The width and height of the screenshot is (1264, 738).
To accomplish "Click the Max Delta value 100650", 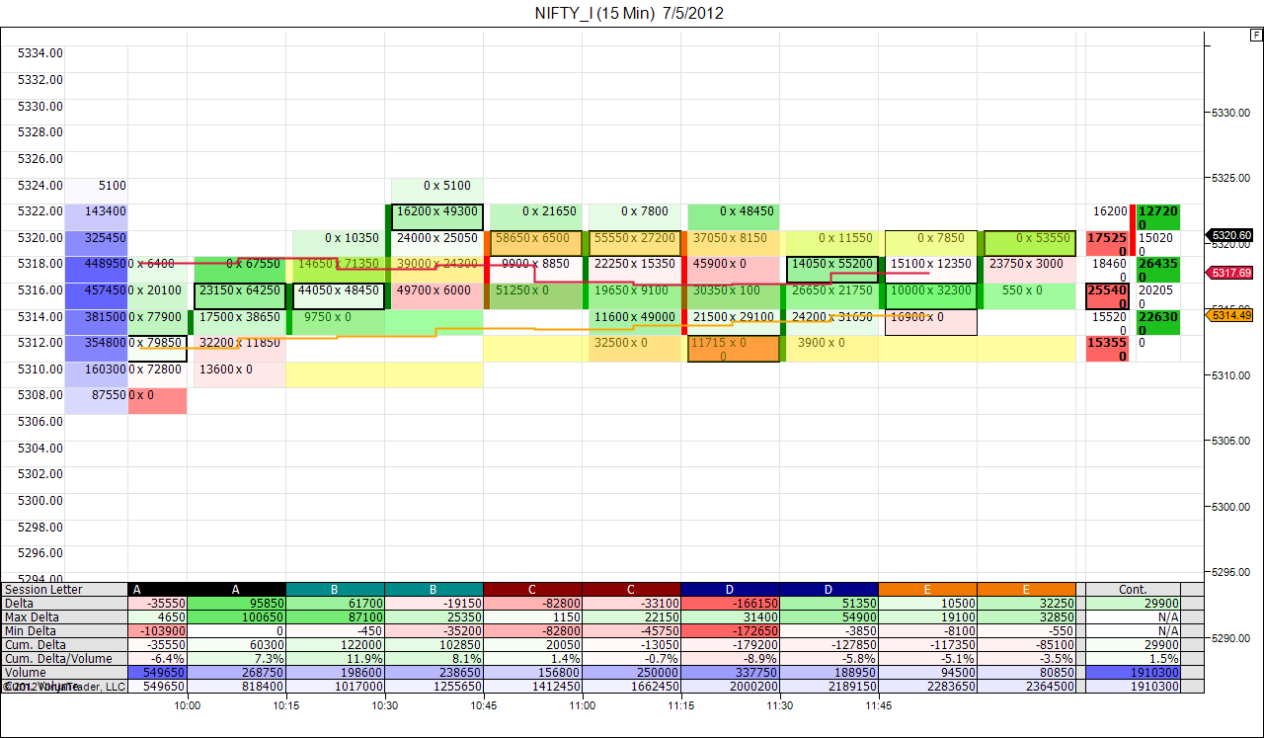I will (x=236, y=617).
